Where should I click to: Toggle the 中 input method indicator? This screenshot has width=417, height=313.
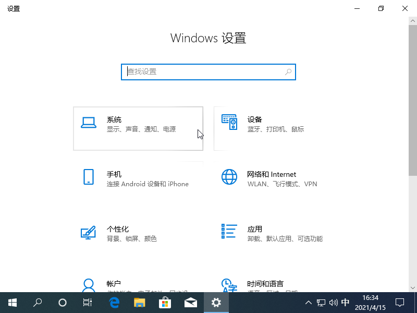pyautogui.click(x=345, y=303)
